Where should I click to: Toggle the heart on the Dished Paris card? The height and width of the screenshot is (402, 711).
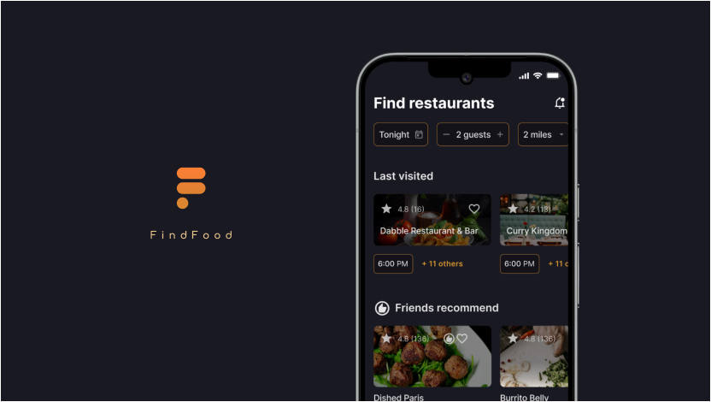tap(462, 339)
